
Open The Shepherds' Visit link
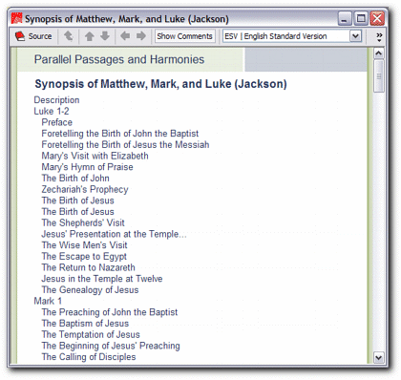point(83,222)
